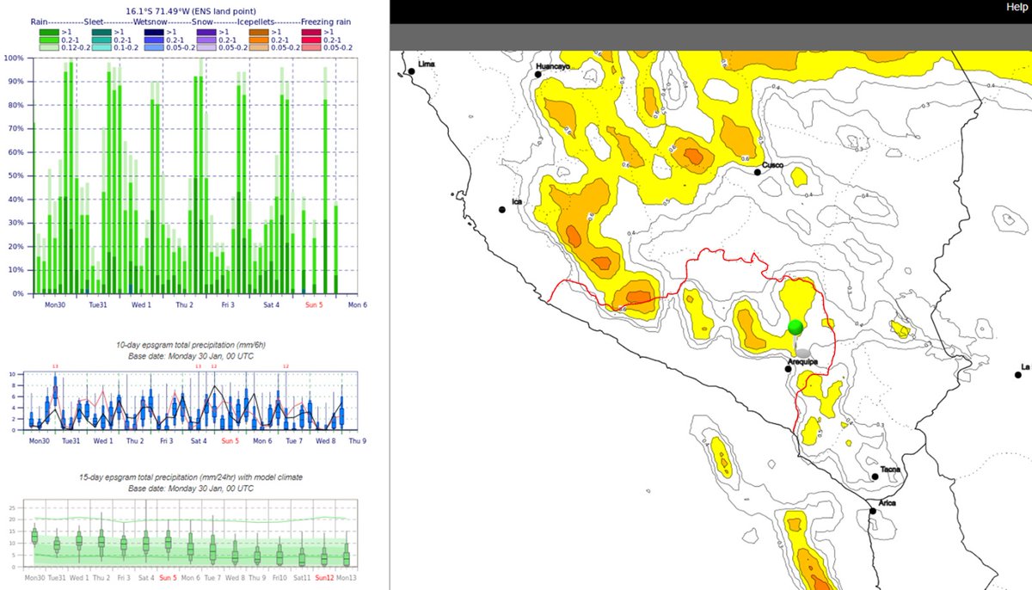Screen dimensions: 1032x590
Task: Click the Huancayo city dot on map
Action: click(x=537, y=75)
